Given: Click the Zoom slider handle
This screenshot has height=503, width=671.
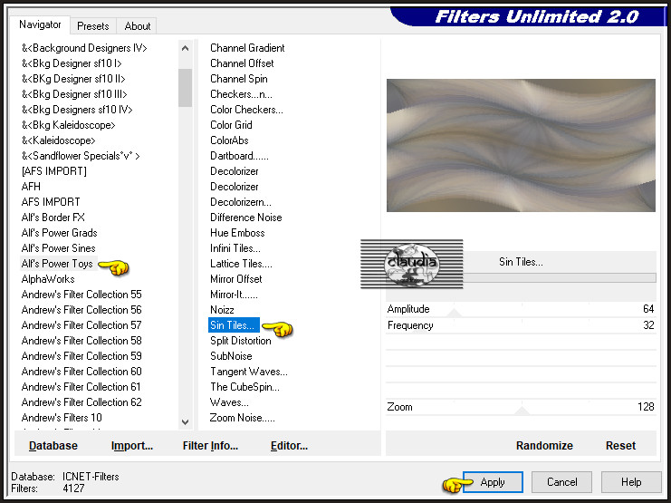Looking at the screenshot, I should point(522,411).
